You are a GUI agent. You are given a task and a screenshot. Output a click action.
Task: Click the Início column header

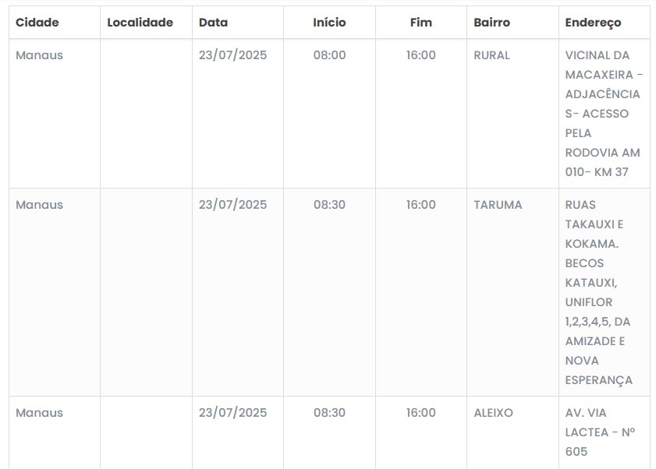click(329, 23)
